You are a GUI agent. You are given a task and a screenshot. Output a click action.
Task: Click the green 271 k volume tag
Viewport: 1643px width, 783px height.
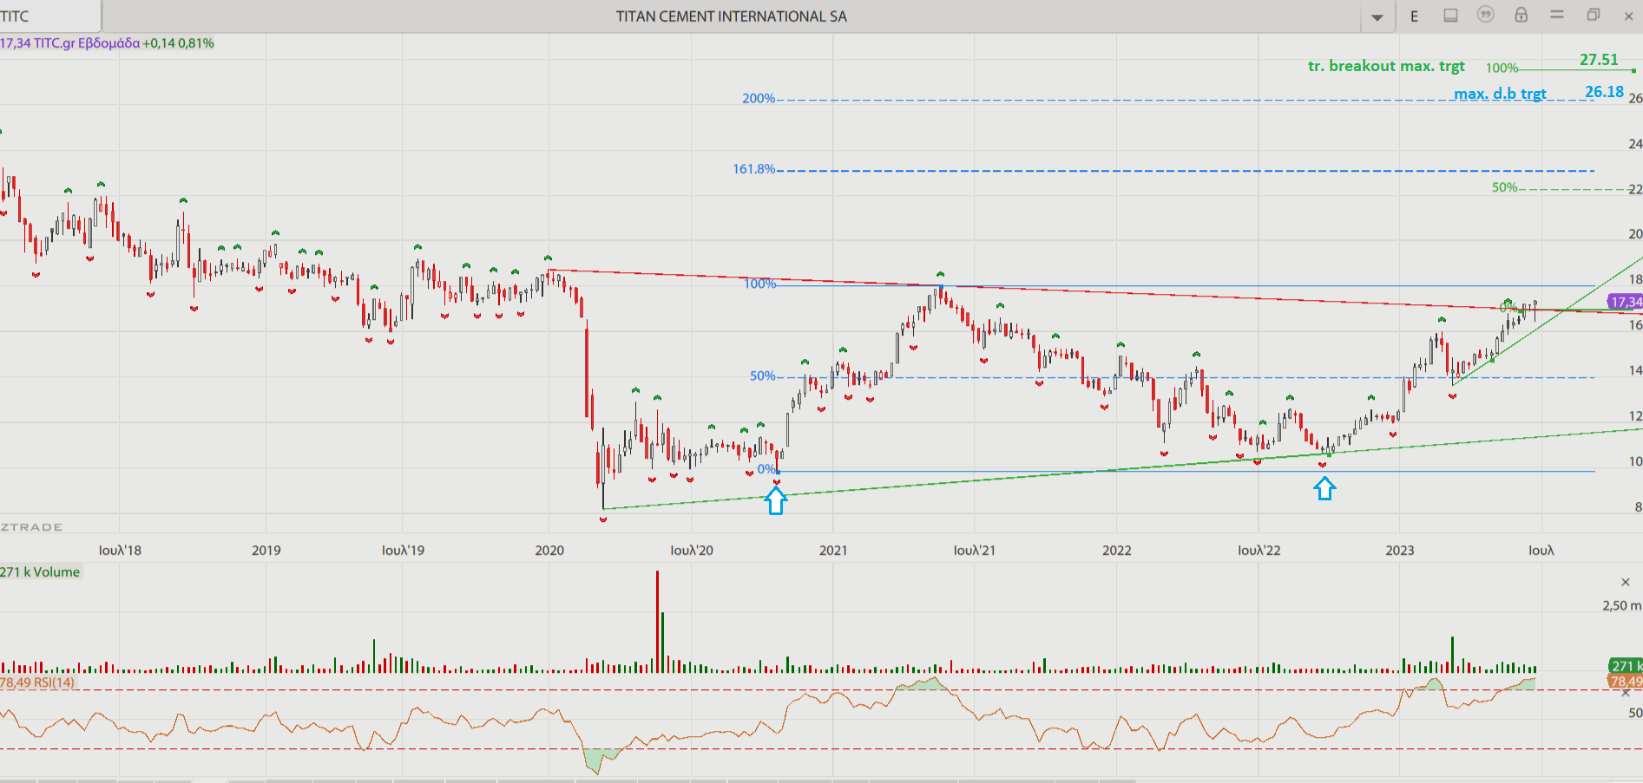click(x=1626, y=666)
